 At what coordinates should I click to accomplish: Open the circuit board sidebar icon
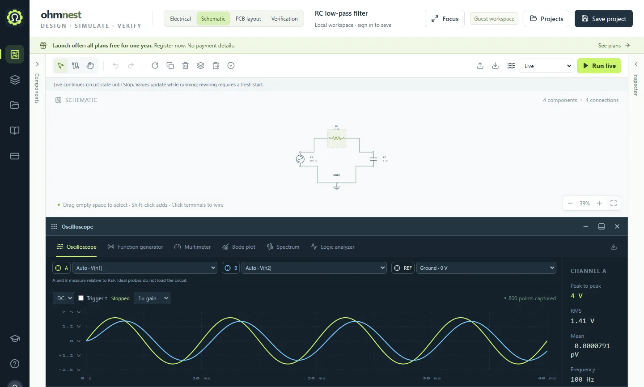(x=15, y=54)
